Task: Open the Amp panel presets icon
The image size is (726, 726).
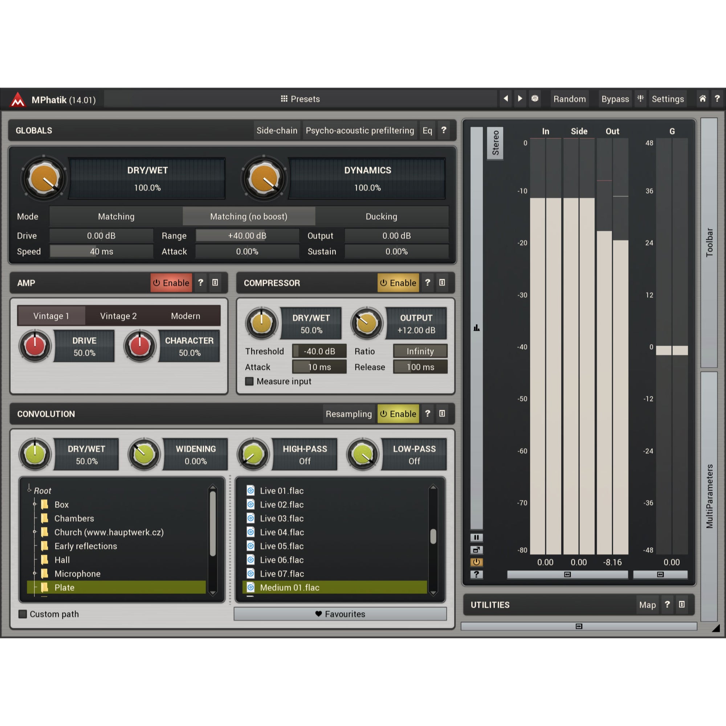Action: pos(215,282)
